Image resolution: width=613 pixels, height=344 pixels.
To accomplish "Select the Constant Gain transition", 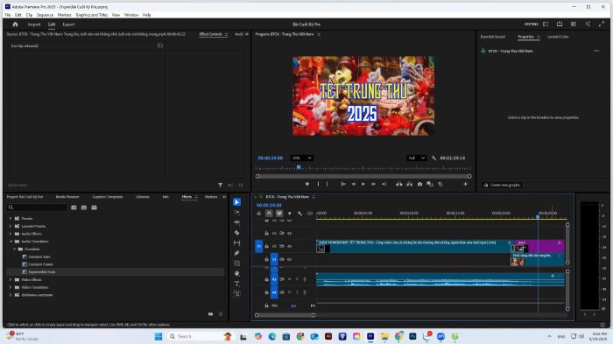I will [x=39, y=256].
